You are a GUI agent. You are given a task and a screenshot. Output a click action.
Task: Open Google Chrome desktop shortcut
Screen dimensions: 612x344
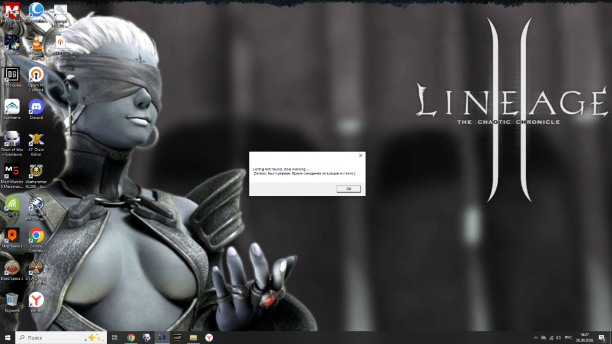click(36, 240)
